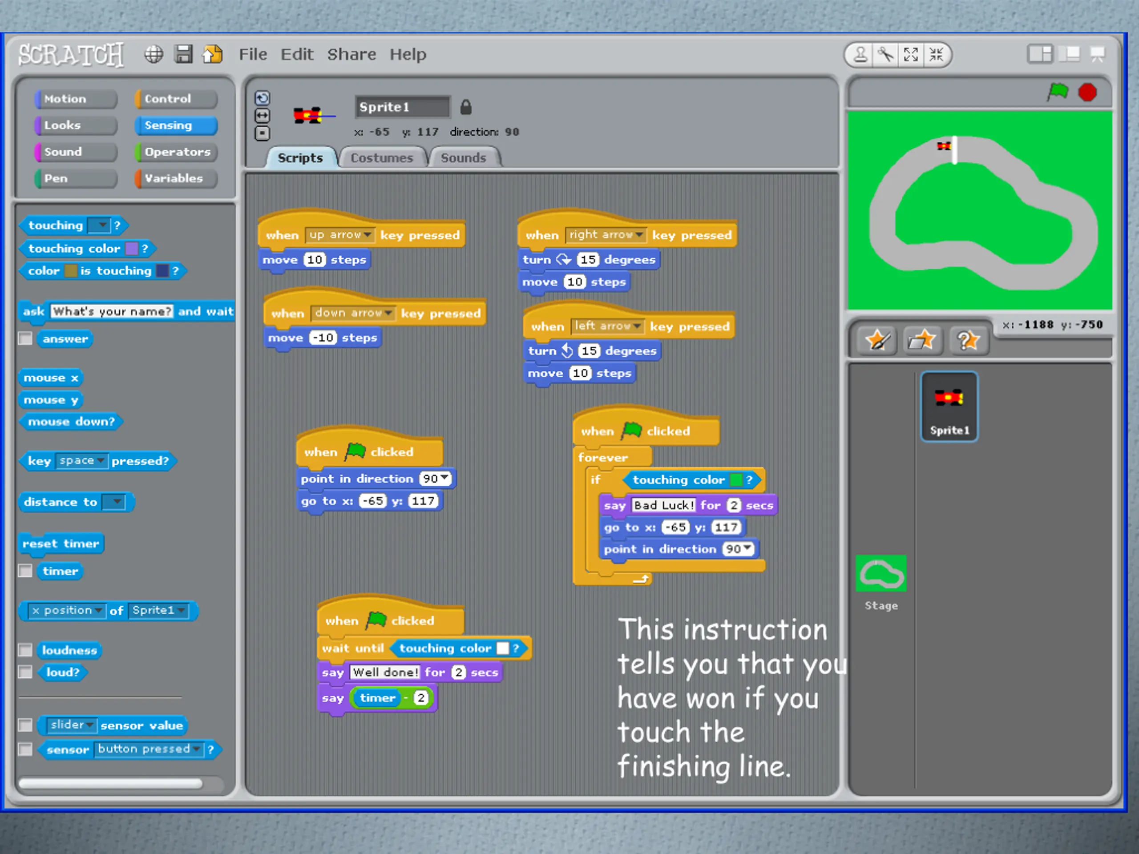Open the 'up arrow' key dropdown
1139x854 pixels.
point(340,235)
